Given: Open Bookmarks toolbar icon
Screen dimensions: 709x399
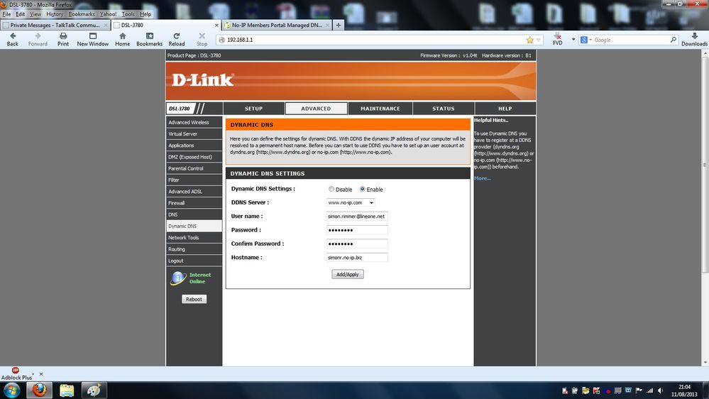Looking at the screenshot, I should click(149, 36).
